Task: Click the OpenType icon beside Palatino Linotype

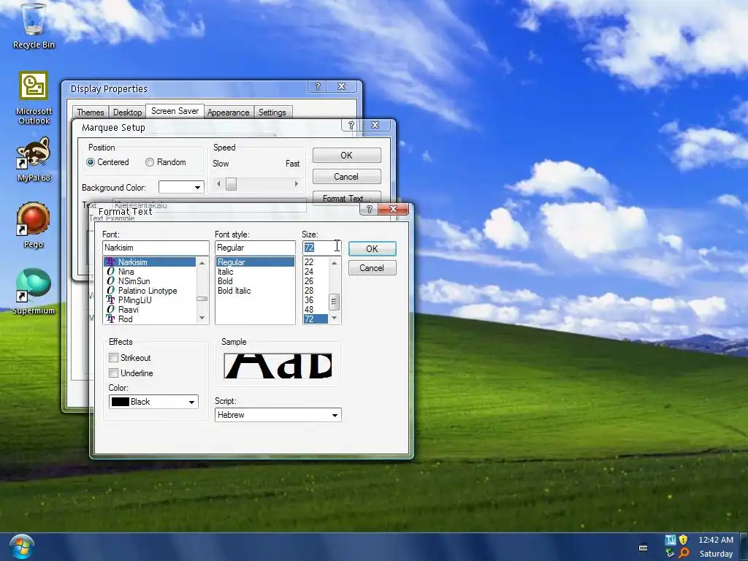Action: click(110, 291)
